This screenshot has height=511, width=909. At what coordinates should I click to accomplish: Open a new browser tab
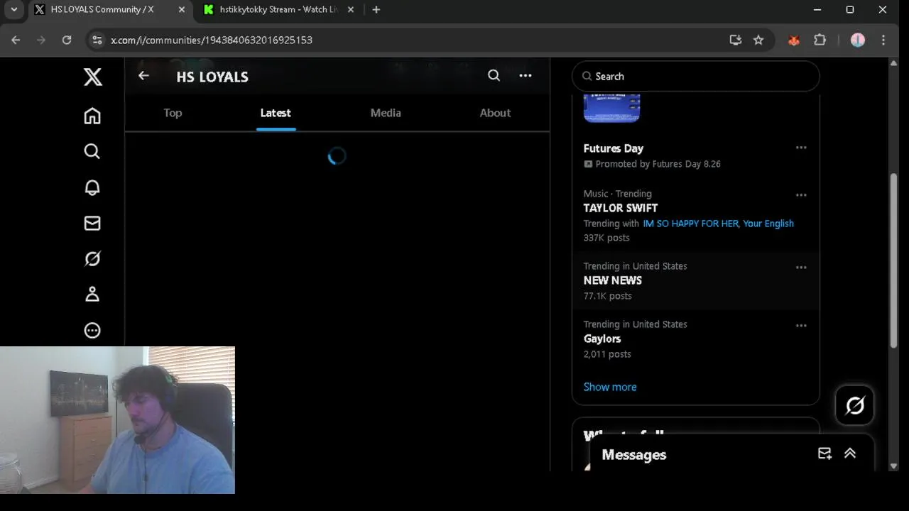tap(376, 10)
